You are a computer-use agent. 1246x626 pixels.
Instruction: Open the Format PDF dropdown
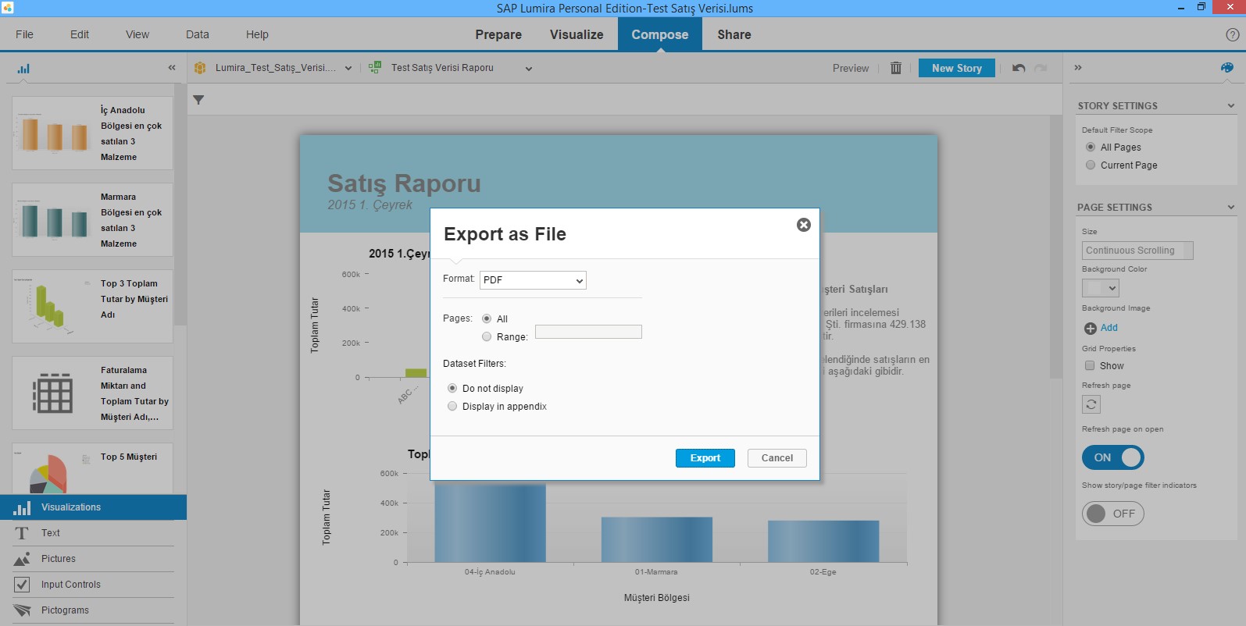tap(533, 280)
